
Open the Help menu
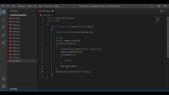click(x=56, y=6)
